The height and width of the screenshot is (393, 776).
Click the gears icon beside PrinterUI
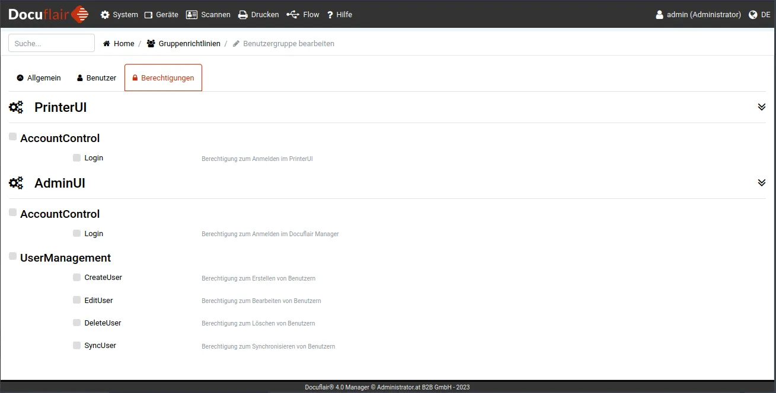16,107
